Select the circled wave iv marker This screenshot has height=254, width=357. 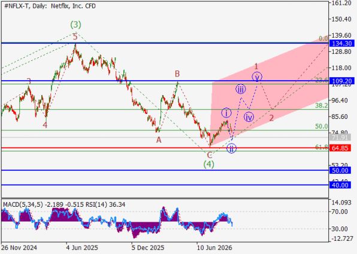pos(249,117)
